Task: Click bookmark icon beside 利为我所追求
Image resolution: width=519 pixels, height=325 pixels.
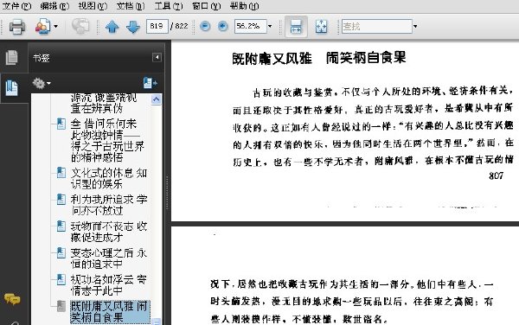Action: [x=61, y=199]
